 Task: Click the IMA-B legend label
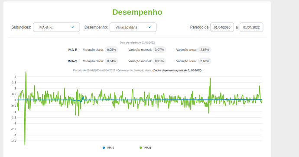click(147, 147)
